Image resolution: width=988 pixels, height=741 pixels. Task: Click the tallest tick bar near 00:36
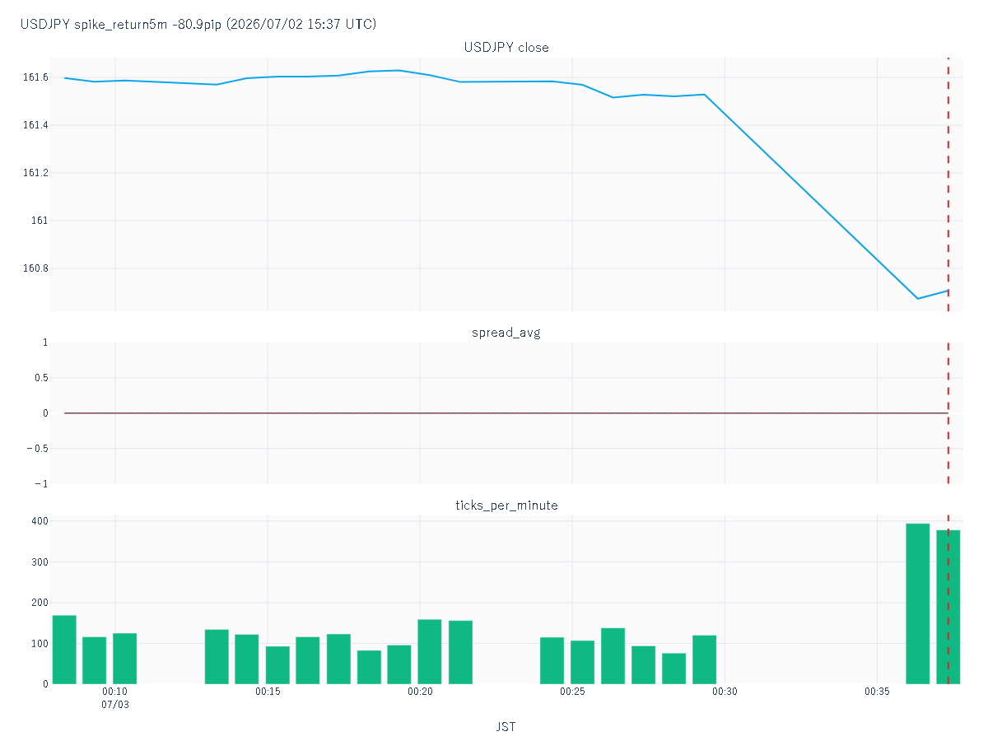tap(917, 604)
